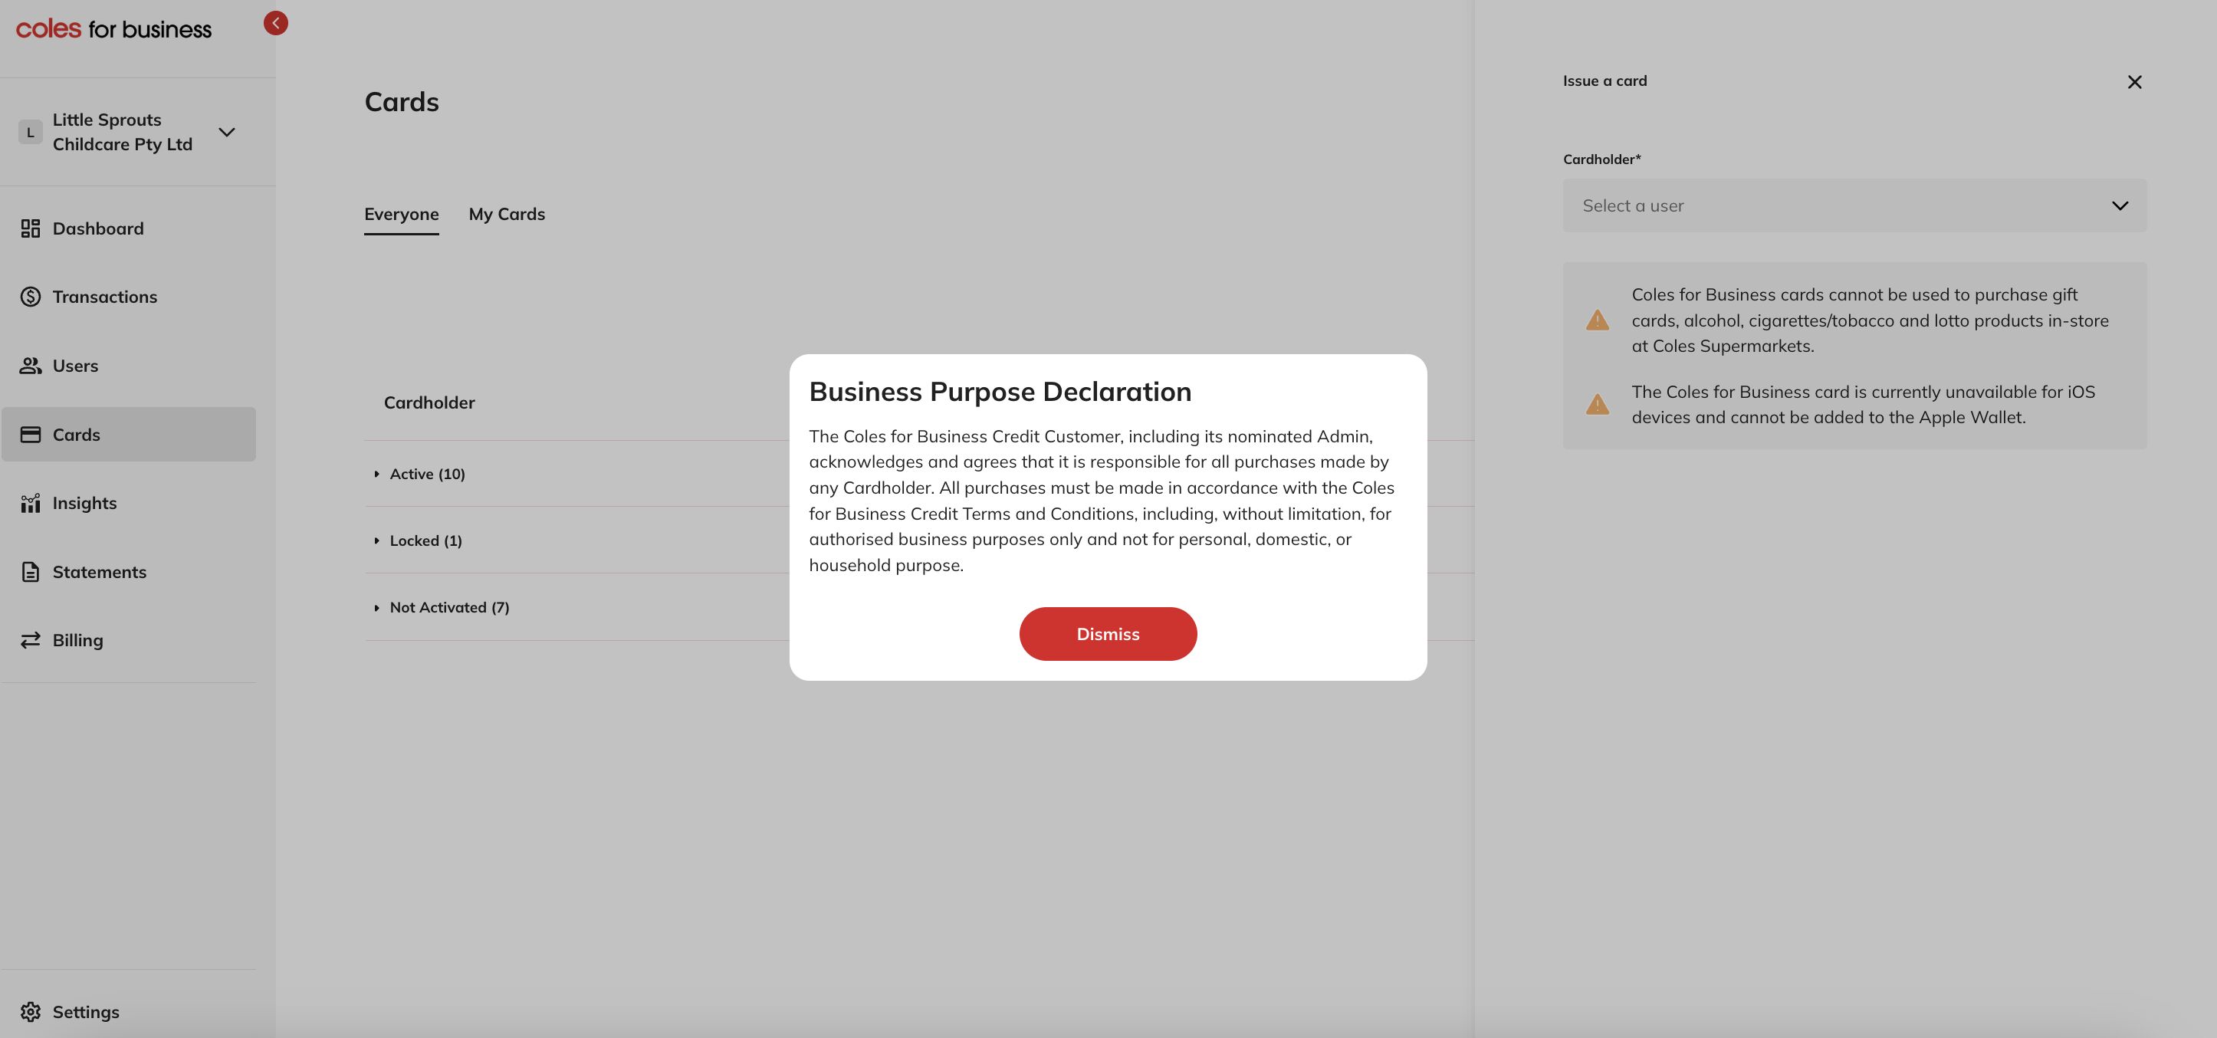This screenshot has width=2217, height=1038.
Task: Open the Cards page in sidebar
Action: tap(76, 435)
